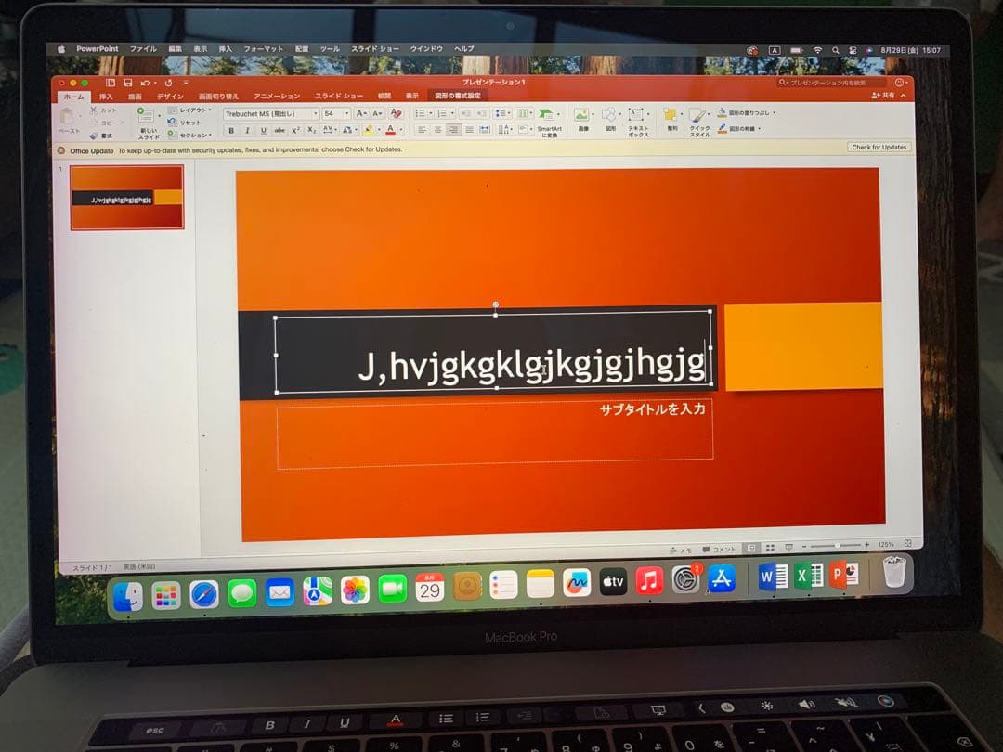This screenshot has height=752, width=1003.
Task: Toggle Italic formatting
Action: click(247, 130)
